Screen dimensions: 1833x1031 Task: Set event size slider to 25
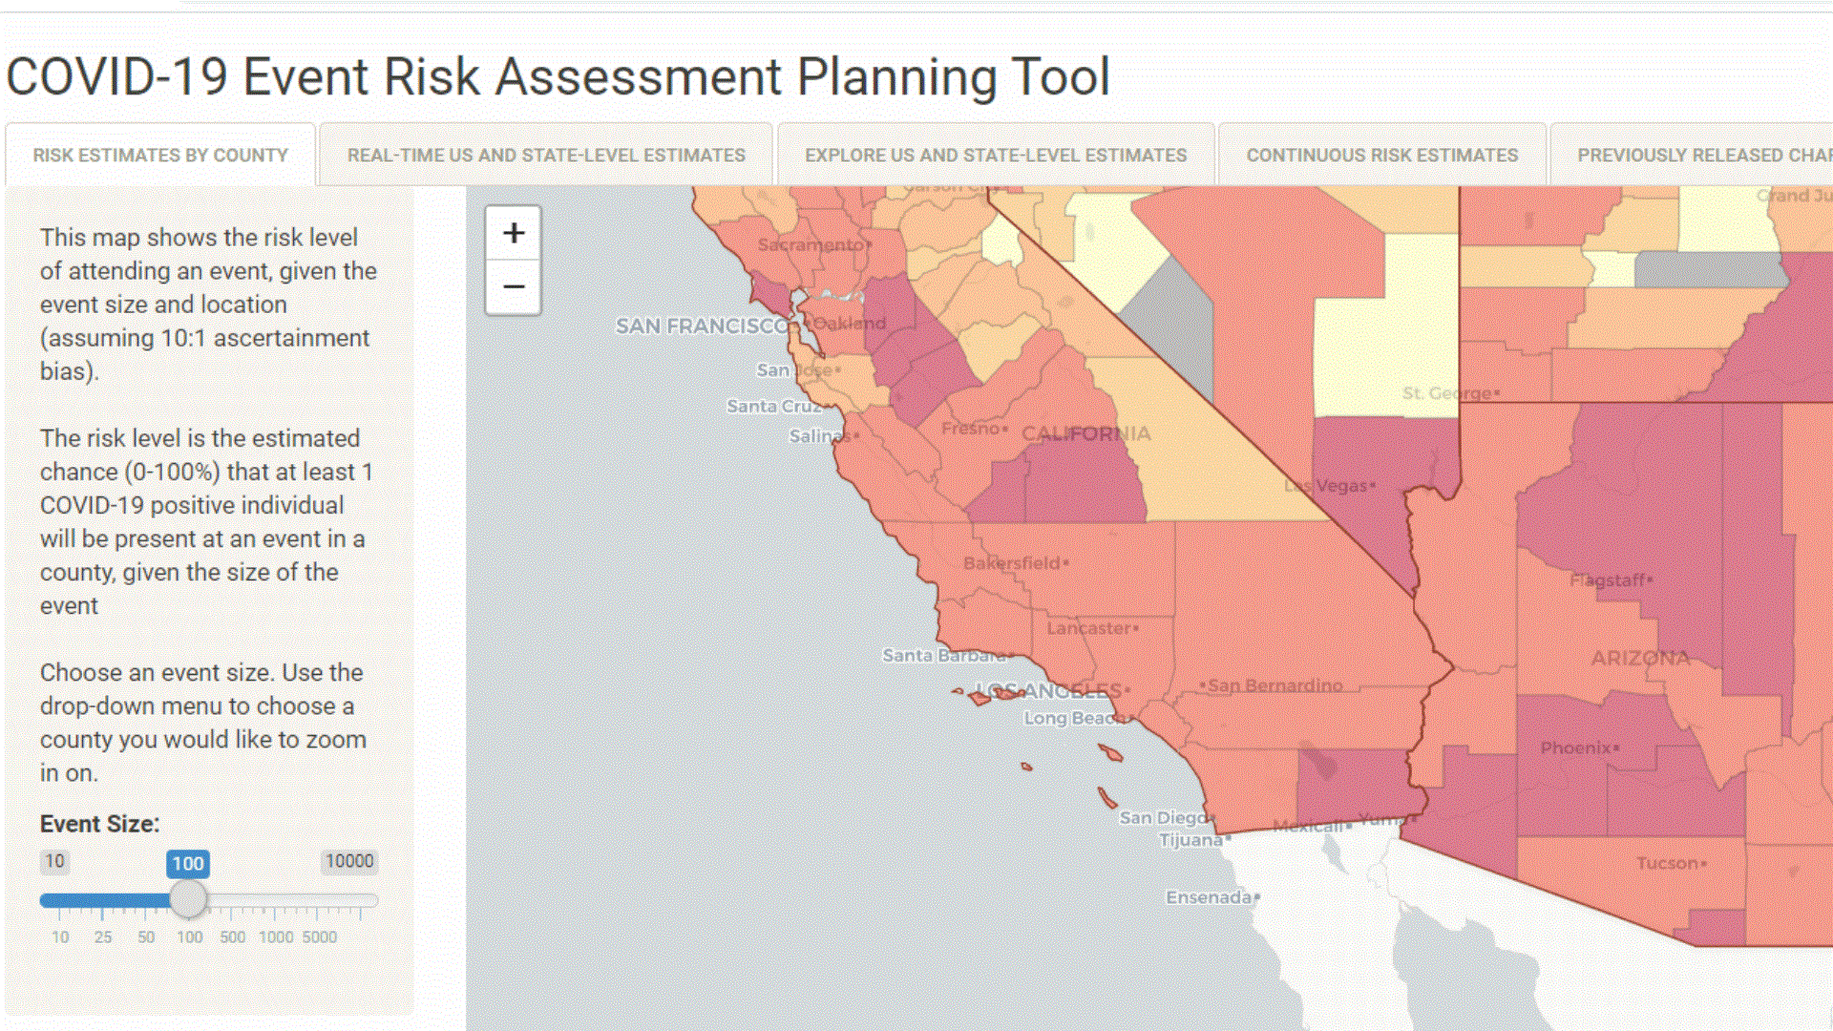pyautogui.click(x=103, y=900)
